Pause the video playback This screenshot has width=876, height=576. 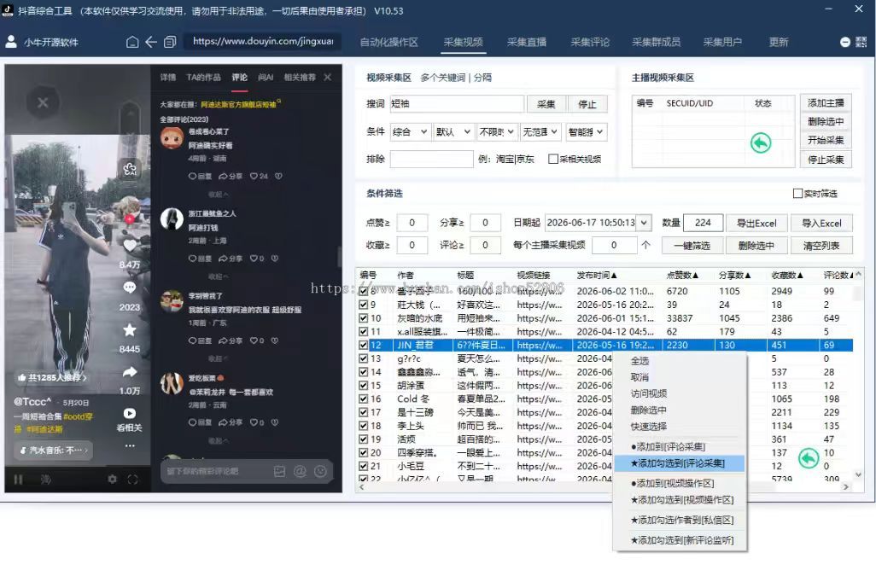[x=19, y=480]
